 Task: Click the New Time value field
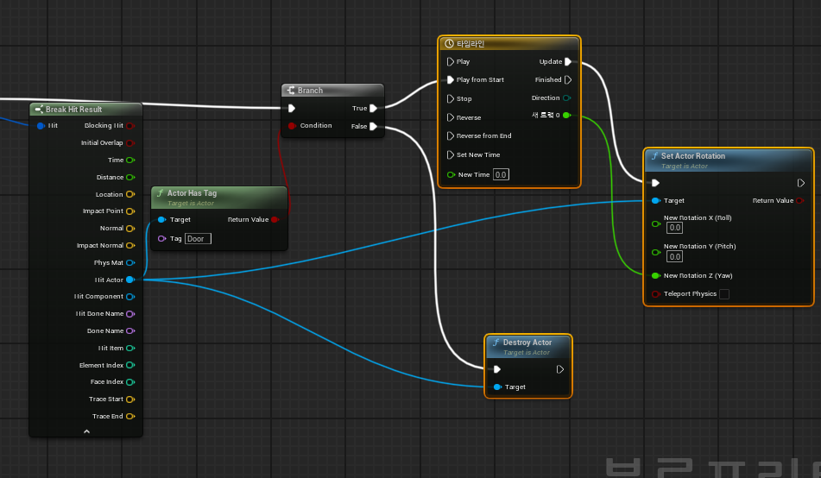click(501, 175)
